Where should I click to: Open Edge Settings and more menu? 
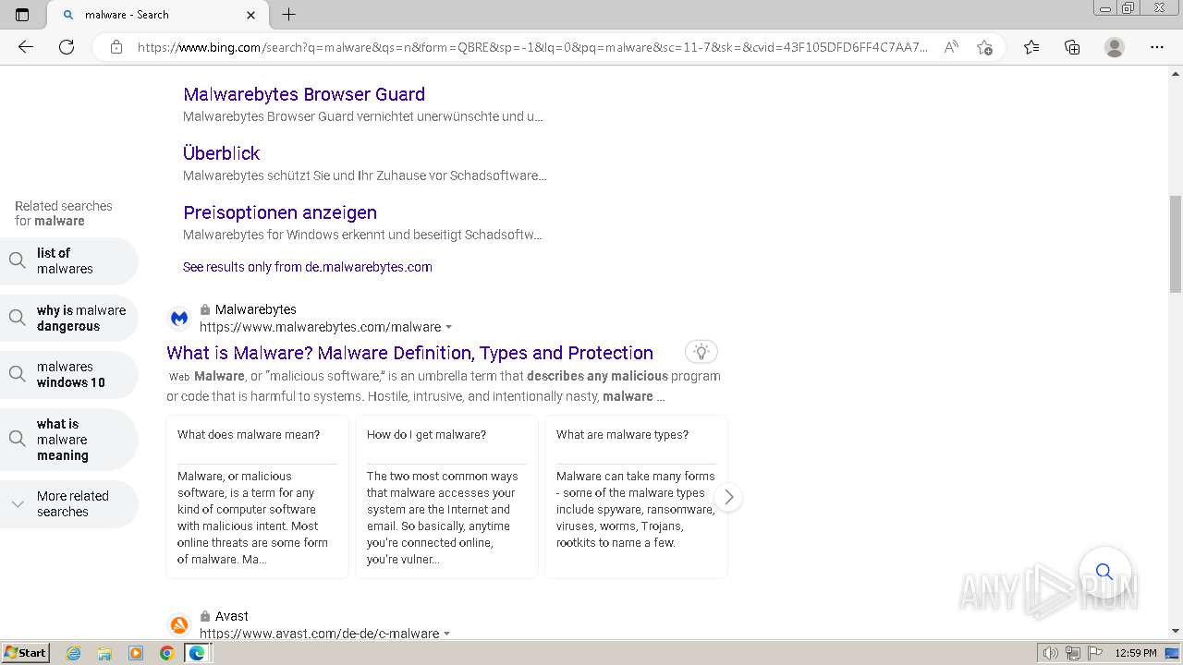[1157, 47]
